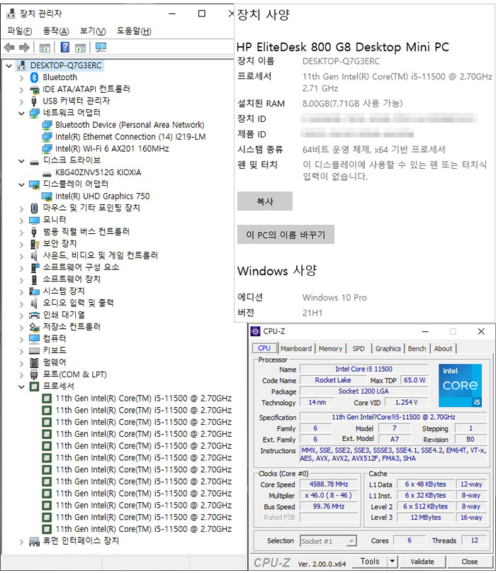Open the Socket #1 selection dropdown
Screen dimensions: 496x573
351,541
